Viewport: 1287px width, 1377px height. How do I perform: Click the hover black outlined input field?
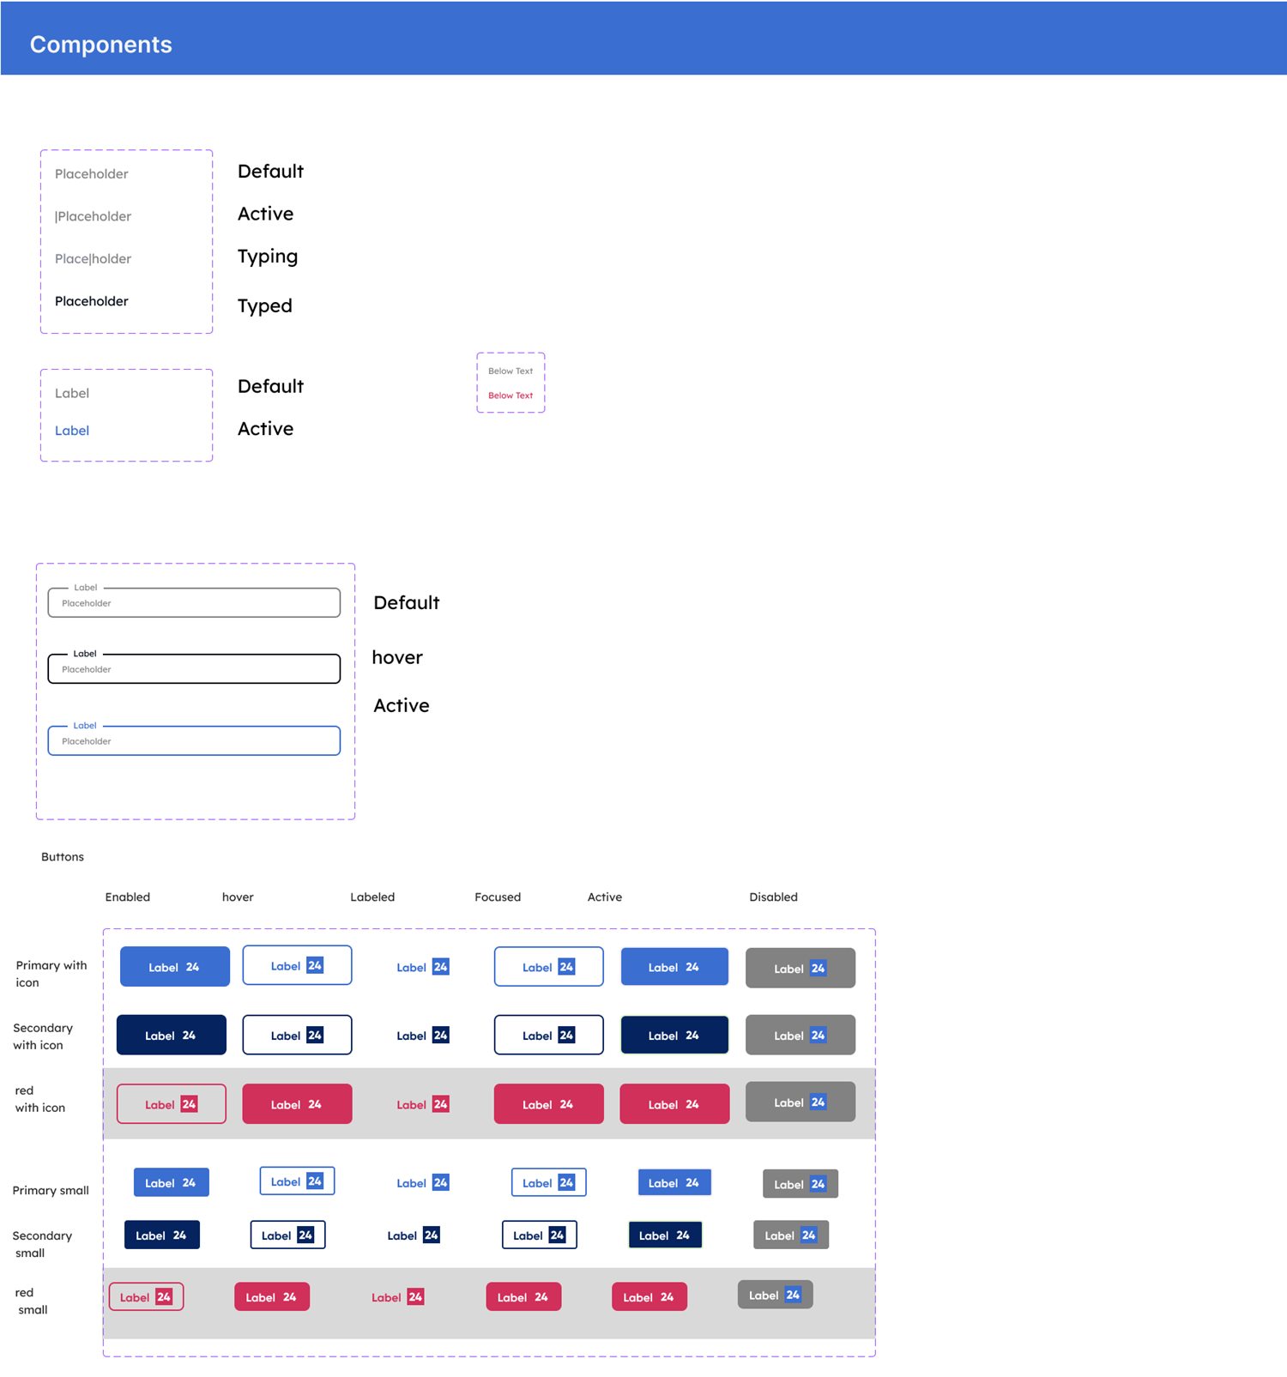point(194,668)
